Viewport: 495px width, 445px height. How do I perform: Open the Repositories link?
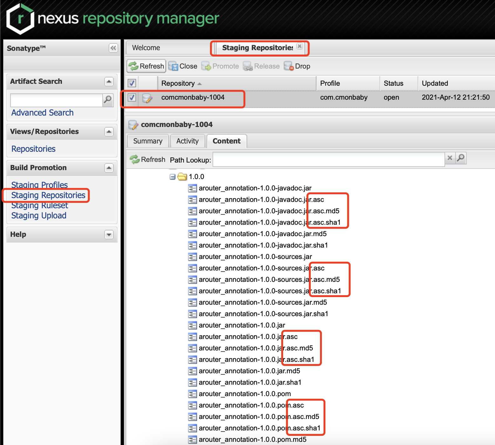click(x=33, y=149)
